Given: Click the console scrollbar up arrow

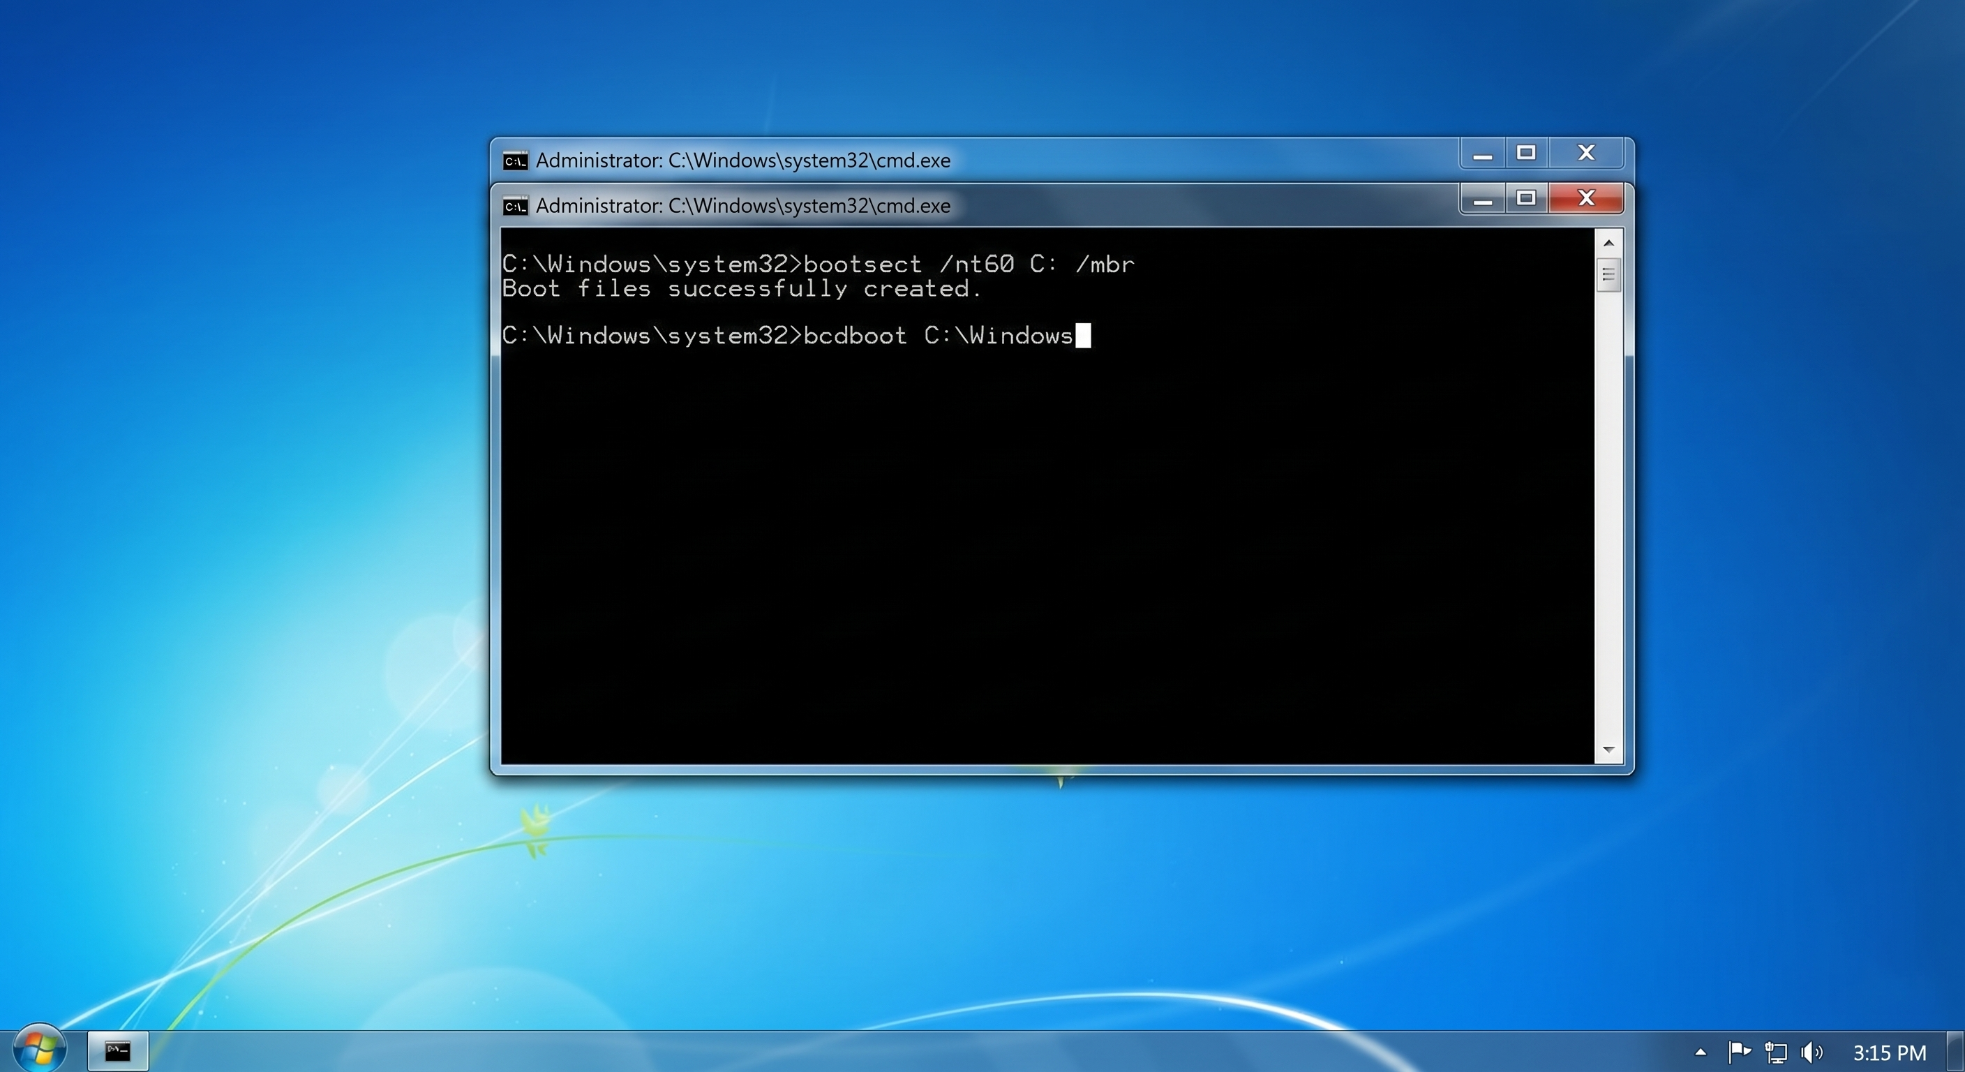Looking at the screenshot, I should tap(1608, 243).
